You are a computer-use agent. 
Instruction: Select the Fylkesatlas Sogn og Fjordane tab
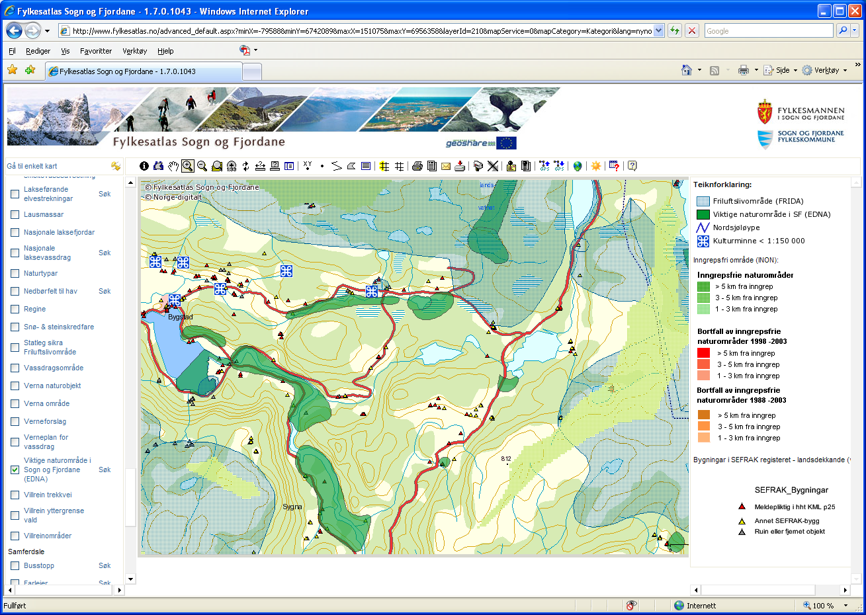point(144,71)
